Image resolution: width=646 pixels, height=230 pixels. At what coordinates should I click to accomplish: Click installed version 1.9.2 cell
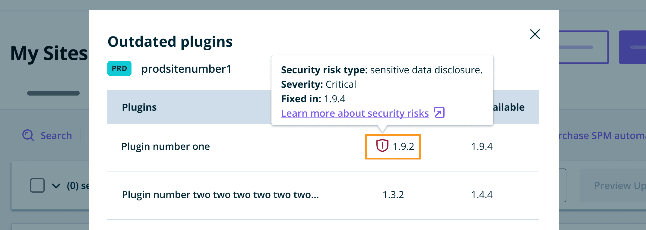(x=403, y=147)
